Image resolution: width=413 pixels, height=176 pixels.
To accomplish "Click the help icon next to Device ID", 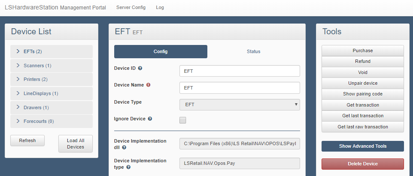I will 140,68.
